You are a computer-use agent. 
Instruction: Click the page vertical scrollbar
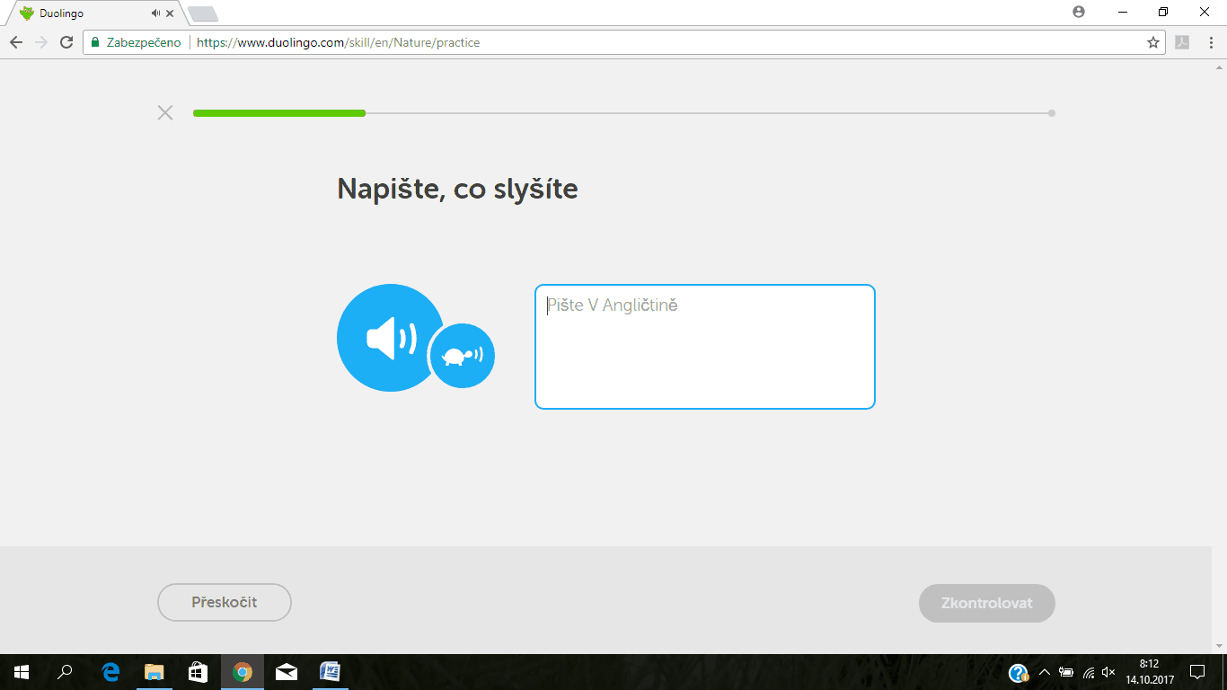1219,357
